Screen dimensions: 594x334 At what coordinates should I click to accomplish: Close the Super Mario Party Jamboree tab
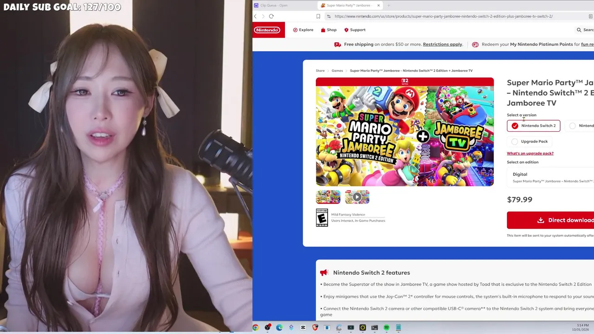tap(379, 5)
